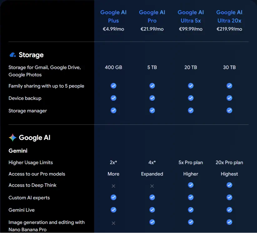The width and height of the screenshot is (257, 233).
Task: Click Custom AI experts checkmark for Ultra 5x
Action: tap(191, 197)
